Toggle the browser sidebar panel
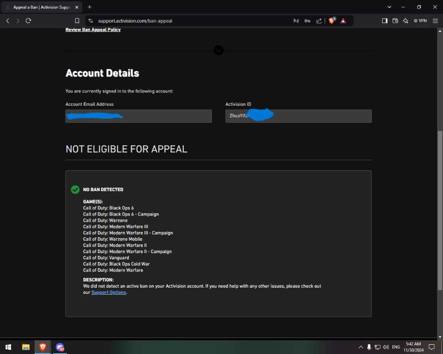 click(385, 21)
